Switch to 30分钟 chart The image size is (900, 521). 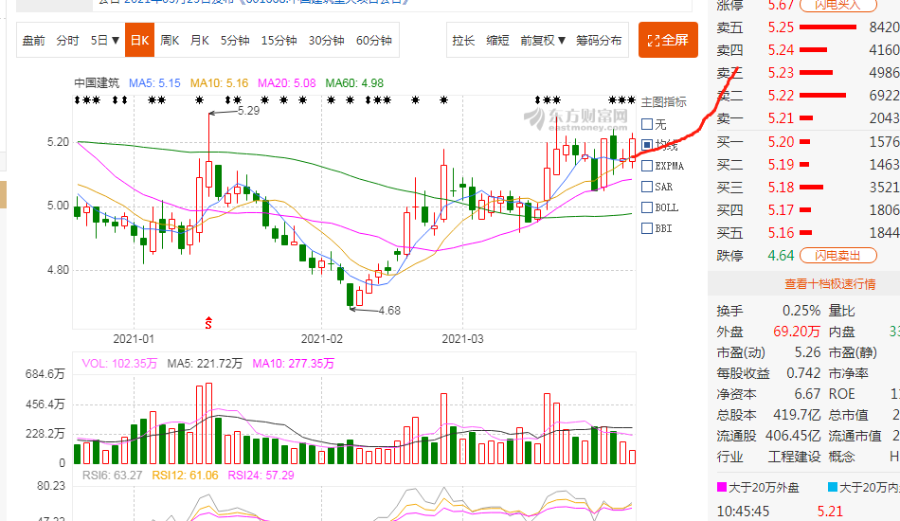[326, 40]
